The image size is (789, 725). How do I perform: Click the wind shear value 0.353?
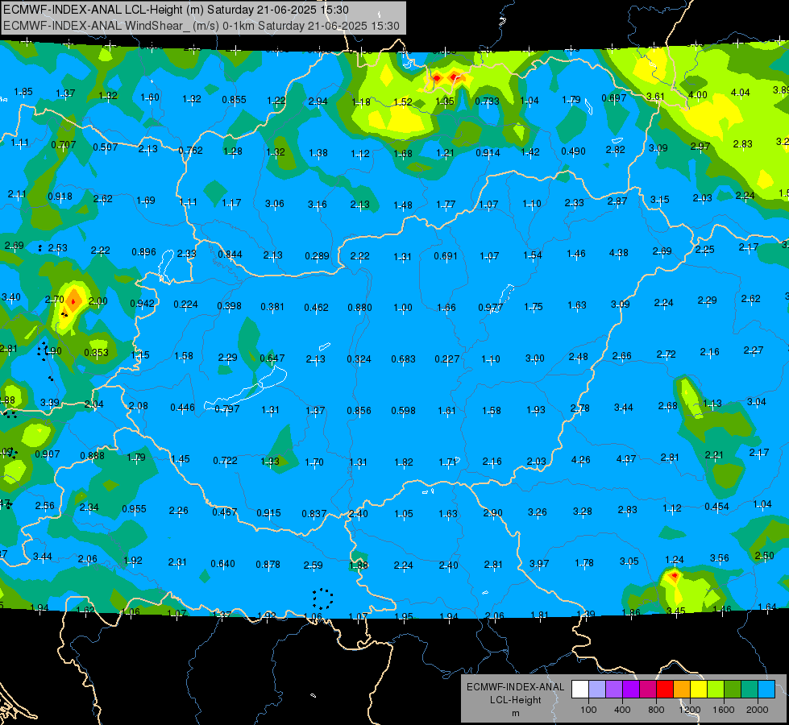tap(96, 352)
